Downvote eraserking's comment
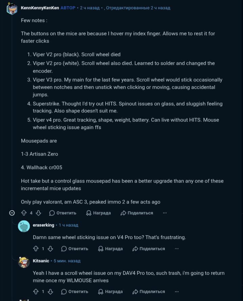Image resolution: width=243 pixels, height=301 pixels. (50, 249)
